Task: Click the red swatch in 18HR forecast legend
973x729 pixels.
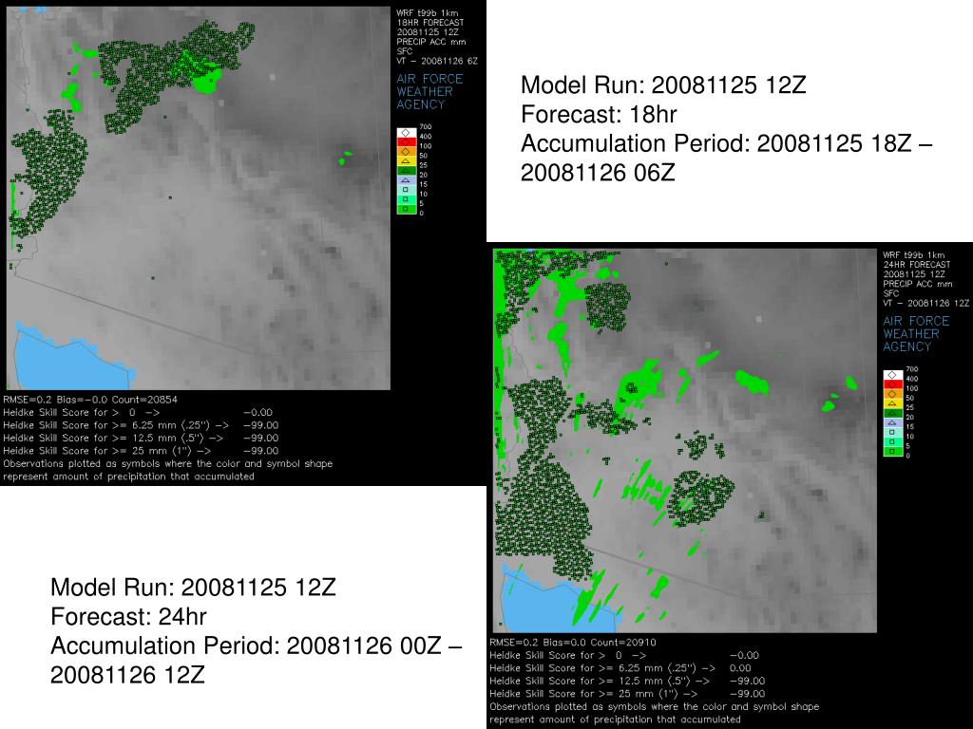Action: click(406, 142)
